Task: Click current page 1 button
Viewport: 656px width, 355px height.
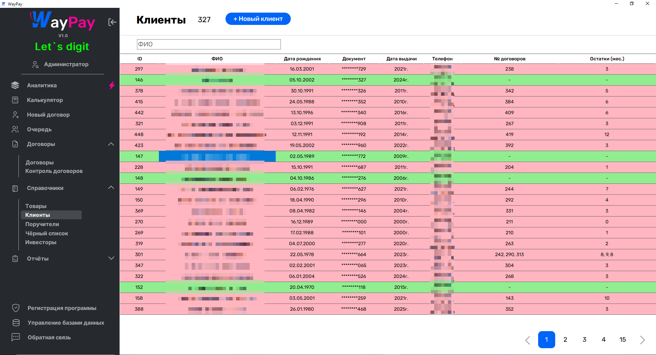Action: 546,340
